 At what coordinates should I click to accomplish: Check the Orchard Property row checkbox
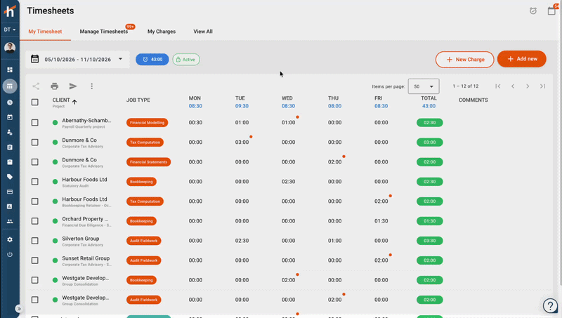34,221
